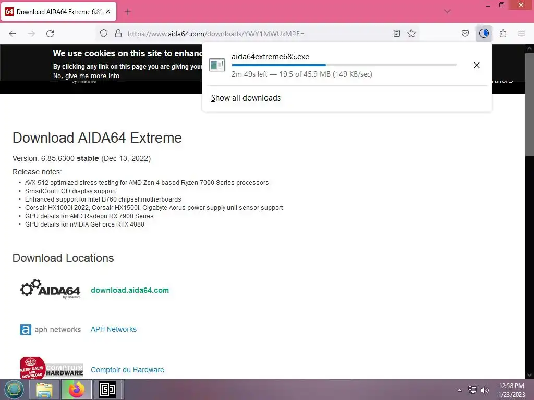Click the scrollbar up arrow
Viewport: 534px width, 400px height.
pos(529,48)
